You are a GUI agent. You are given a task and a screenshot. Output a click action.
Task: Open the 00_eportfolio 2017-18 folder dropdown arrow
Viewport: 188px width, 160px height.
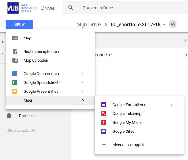coord(164,25)
